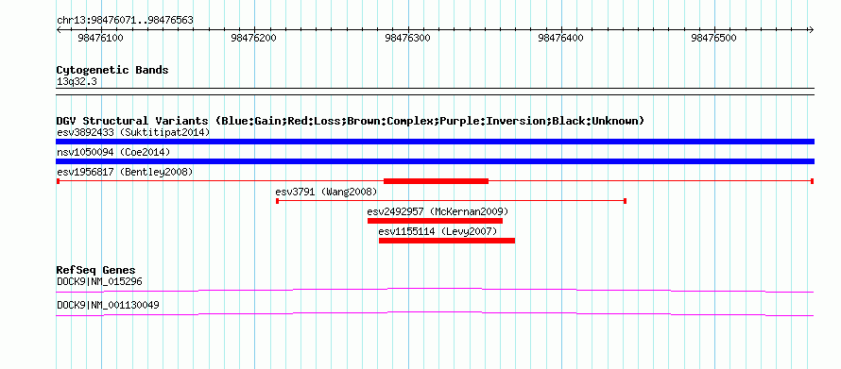Select the DGV Structural Variants track title
Image resolution: width=841 pixels, height=369 pixels.
[x=351, y=121]
